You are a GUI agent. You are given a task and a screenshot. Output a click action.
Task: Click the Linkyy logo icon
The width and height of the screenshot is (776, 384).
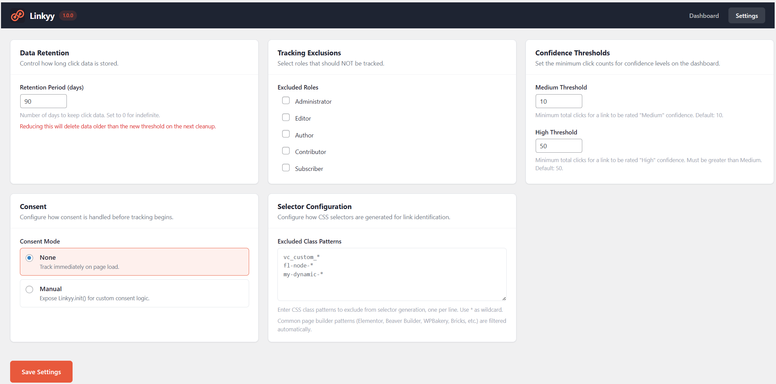[x=18, y=15]
